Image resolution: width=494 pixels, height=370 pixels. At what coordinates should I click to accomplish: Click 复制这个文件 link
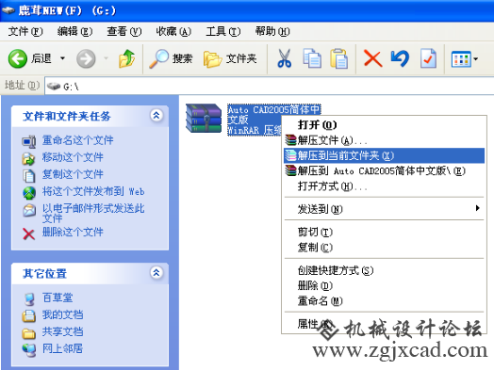pyautogui.click(x=73, y=174)
